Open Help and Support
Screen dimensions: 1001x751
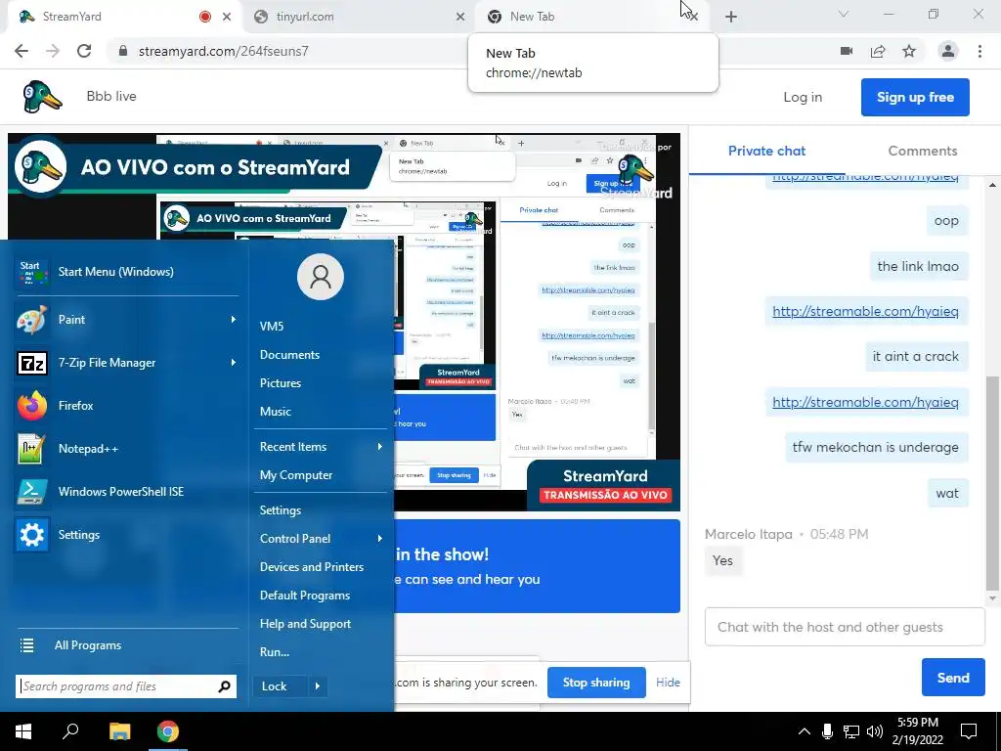coord(305,624)
